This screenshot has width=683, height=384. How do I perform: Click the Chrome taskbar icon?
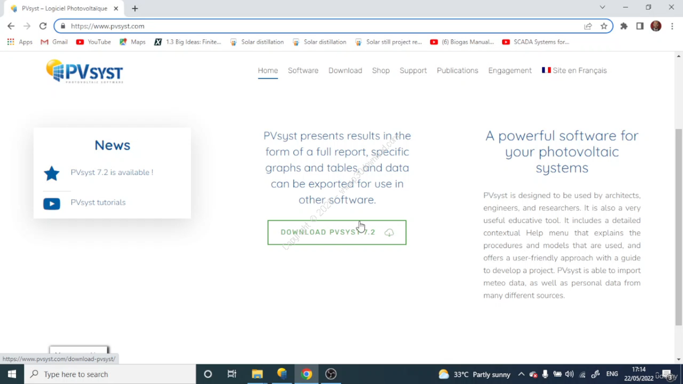click(306, 374)
